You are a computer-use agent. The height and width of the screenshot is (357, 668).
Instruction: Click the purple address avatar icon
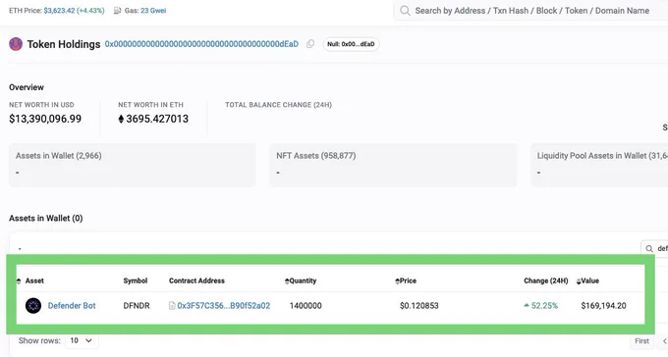click(16, 44)
